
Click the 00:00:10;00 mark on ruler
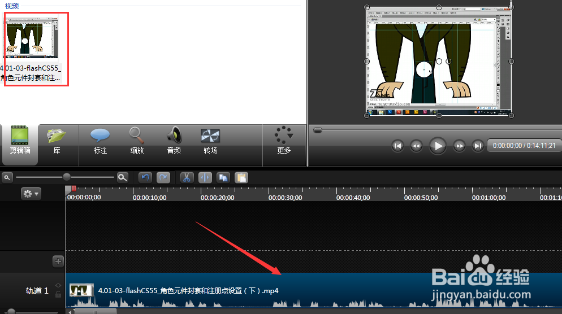pyautogui.click(x=149, y=198)
